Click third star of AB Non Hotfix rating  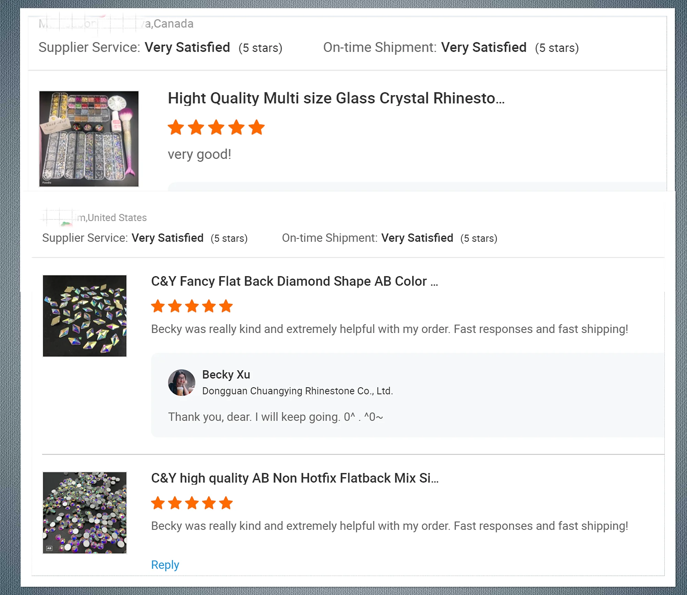pos(192,503)
